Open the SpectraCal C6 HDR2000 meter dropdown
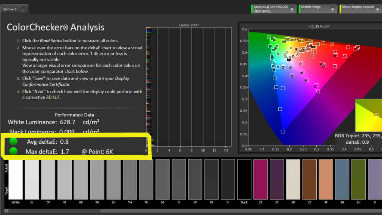 [x=292, y=9]
